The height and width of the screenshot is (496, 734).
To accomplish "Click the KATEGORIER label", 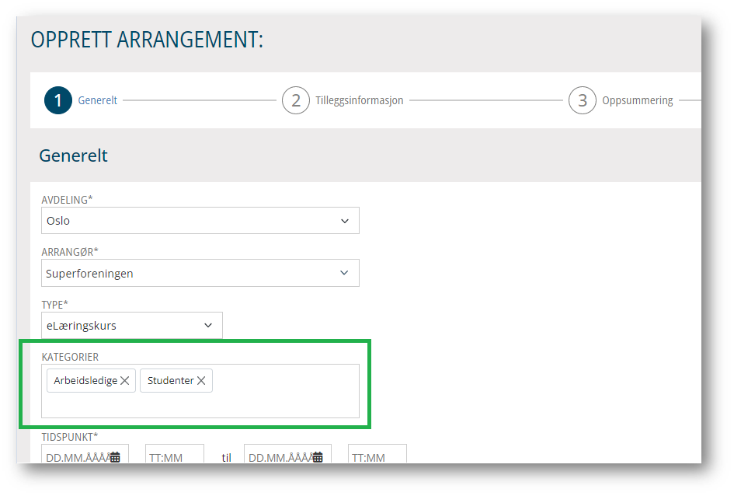I will 70,357.
